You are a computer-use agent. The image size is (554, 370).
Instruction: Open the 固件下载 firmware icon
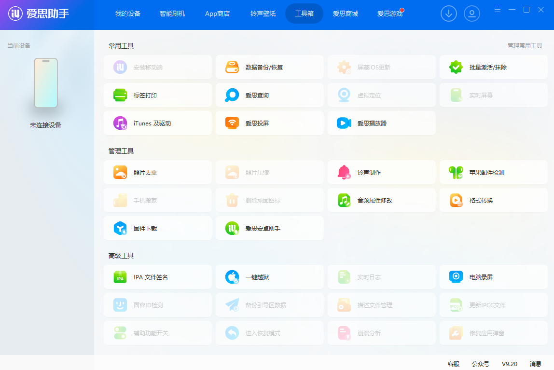pos(120,229)
